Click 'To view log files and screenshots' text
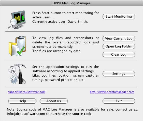The height and width of the screenshot is (121, 143). click(63, 38)
